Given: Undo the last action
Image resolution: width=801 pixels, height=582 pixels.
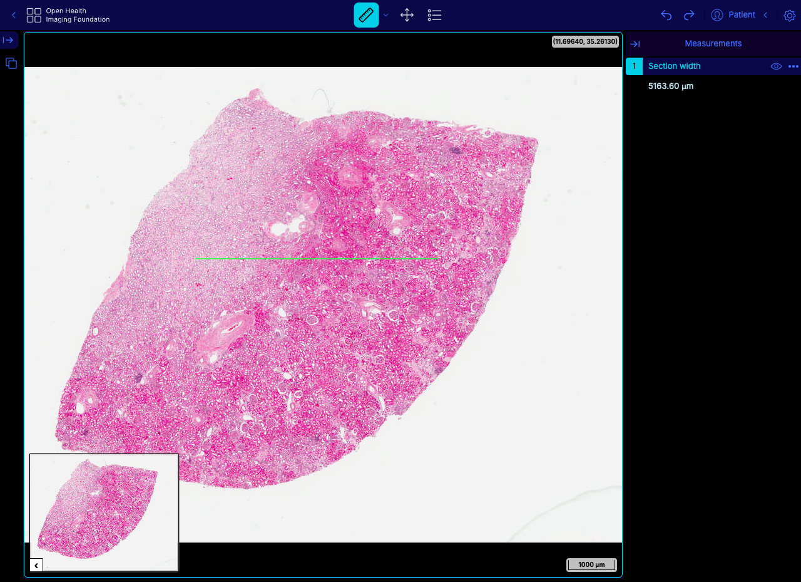Looking at the screenshot, I should click(666, 15).
